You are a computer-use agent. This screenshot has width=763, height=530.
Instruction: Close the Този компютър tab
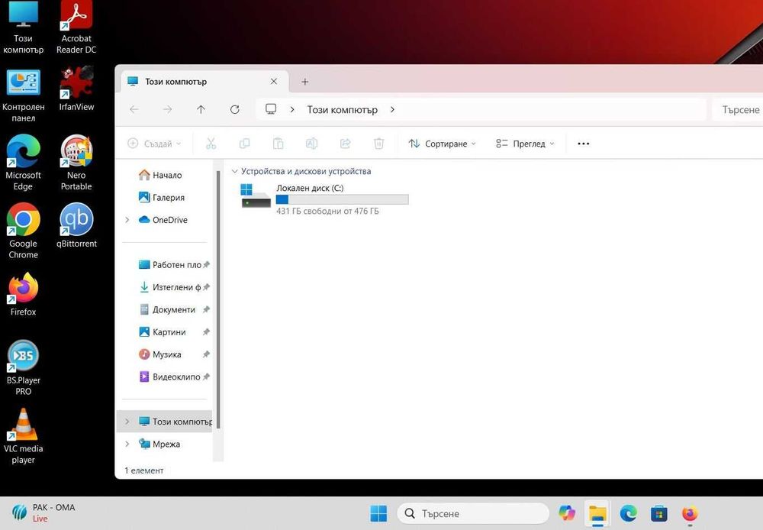[273, 82]
